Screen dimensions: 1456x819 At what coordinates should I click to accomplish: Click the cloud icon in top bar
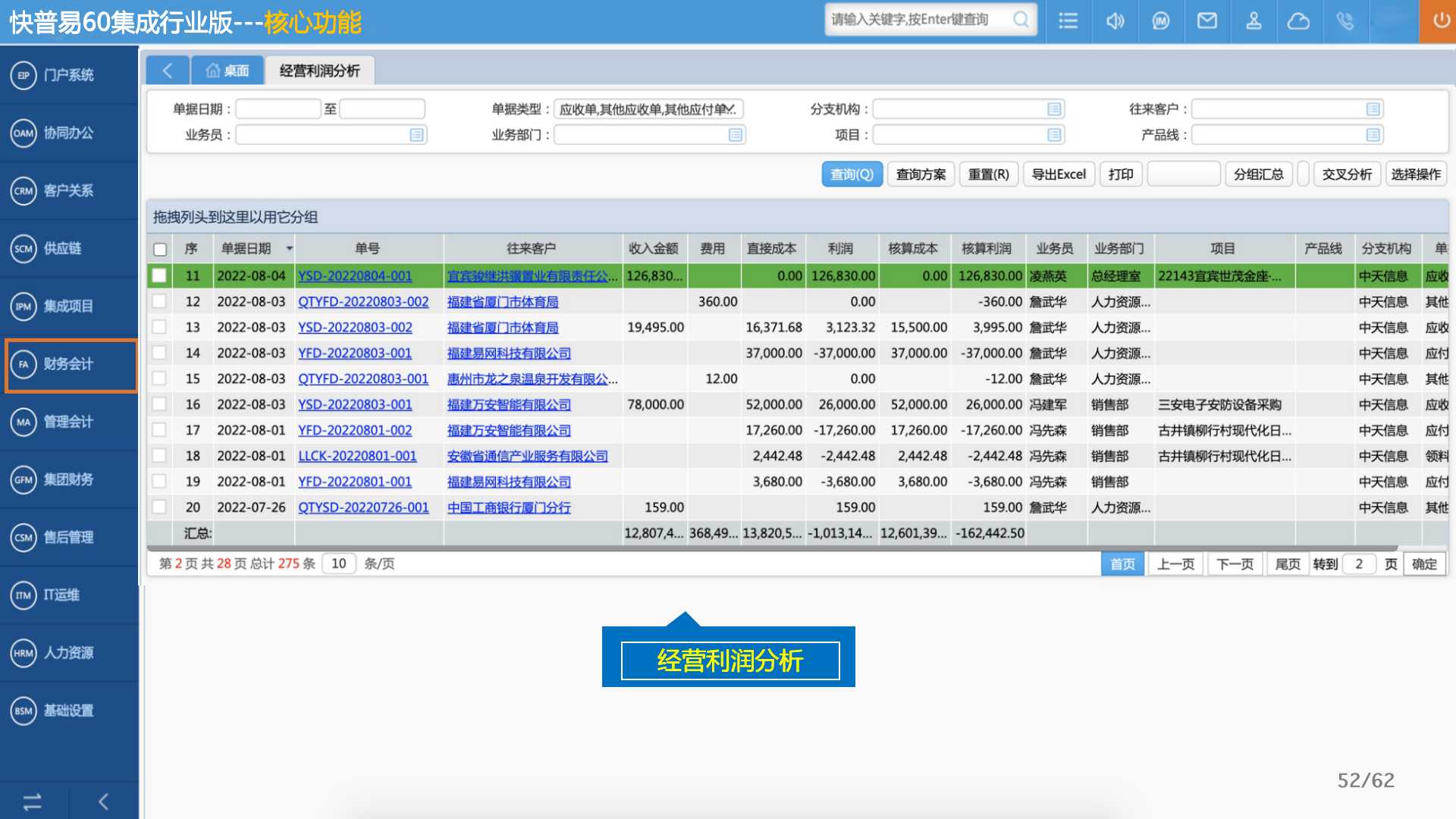pyautogui.click(x=1298, y=20)
